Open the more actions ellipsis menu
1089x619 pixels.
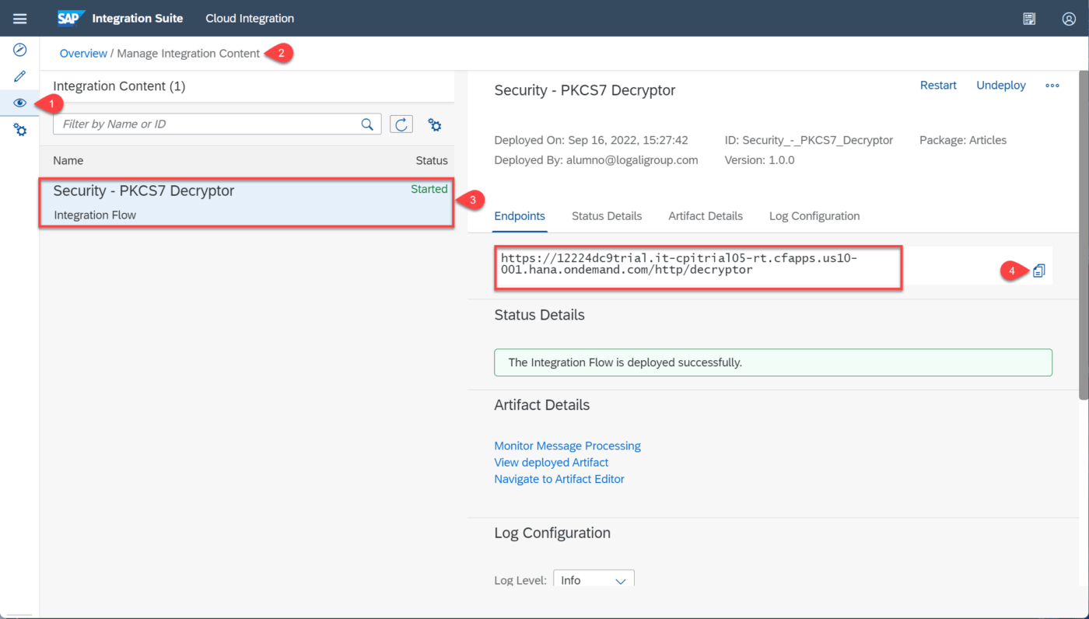coord(1052,86)
